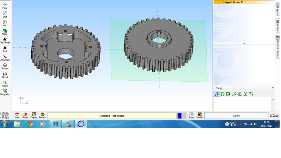Select the Arc tool
The height and width of the screenshot is (158, 281).
coord(5,23)
